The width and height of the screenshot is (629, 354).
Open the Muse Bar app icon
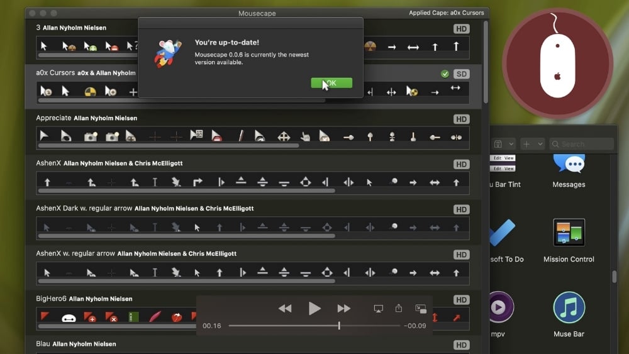click(569, 307)
